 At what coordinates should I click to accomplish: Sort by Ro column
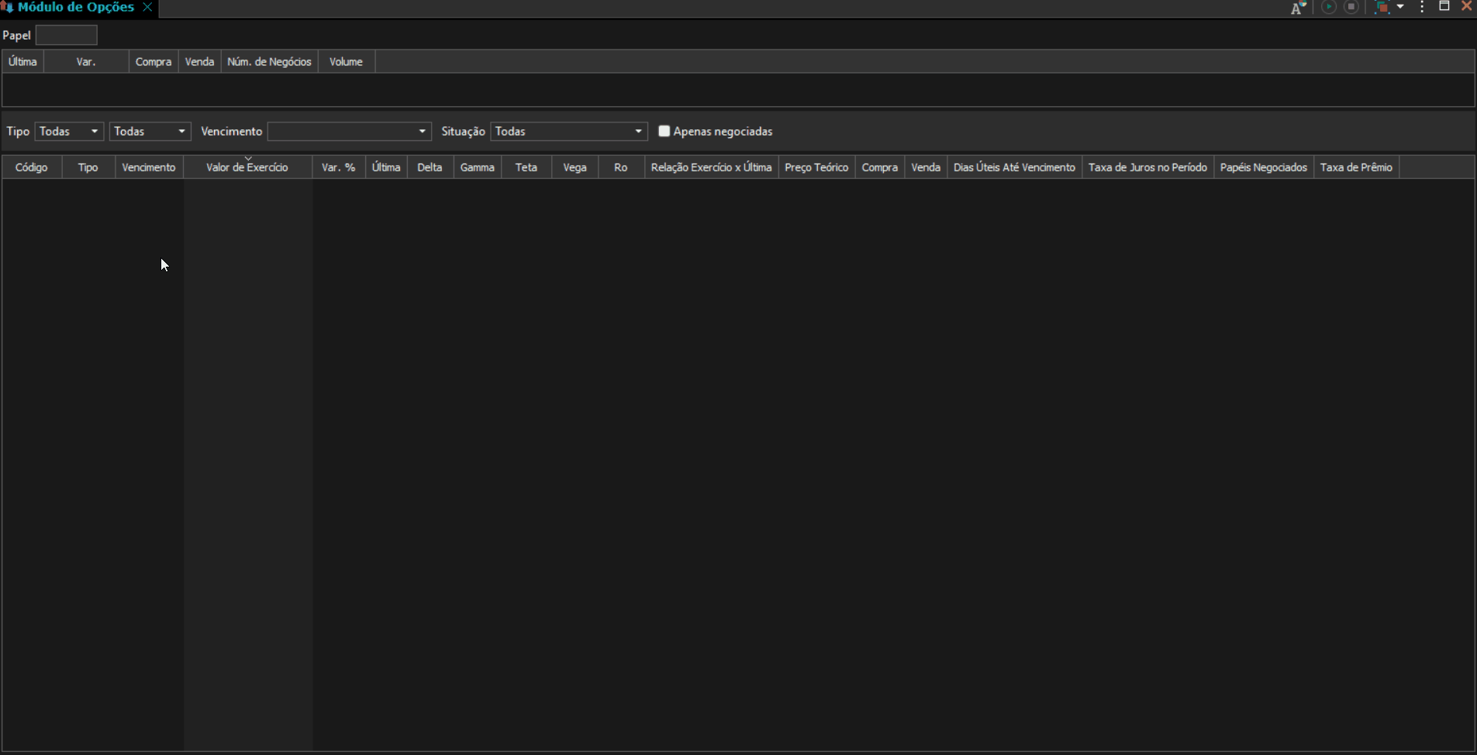(x=621, y=167)
